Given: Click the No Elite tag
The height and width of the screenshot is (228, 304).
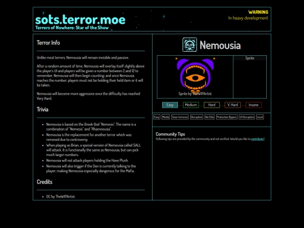Looking at the screenshot, I should click(209, 117).
